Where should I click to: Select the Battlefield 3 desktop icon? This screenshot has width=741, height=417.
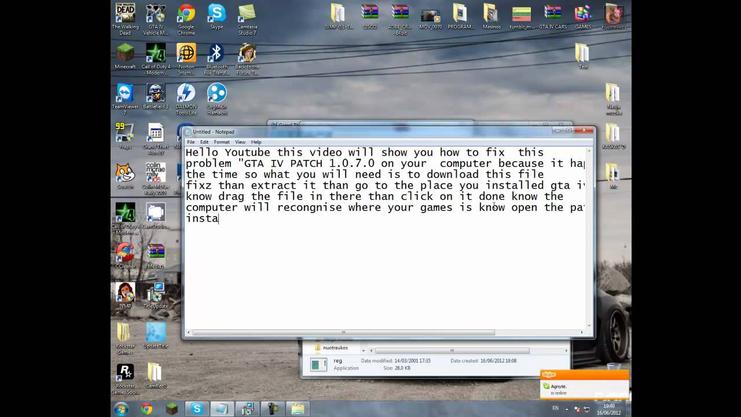click(155, 96)
